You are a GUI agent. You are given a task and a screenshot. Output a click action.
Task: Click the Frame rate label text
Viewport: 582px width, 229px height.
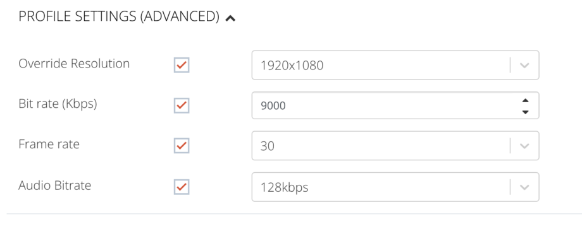[x=49, y=144]
